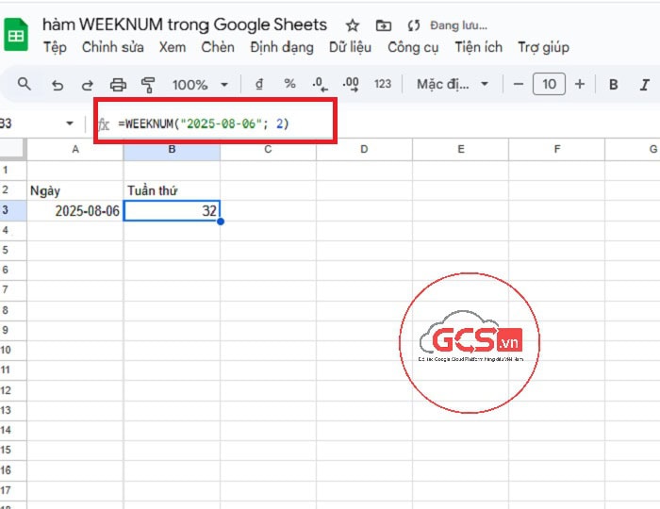
Task: Toggle bold formatting
Action: [x=614, y=85]
